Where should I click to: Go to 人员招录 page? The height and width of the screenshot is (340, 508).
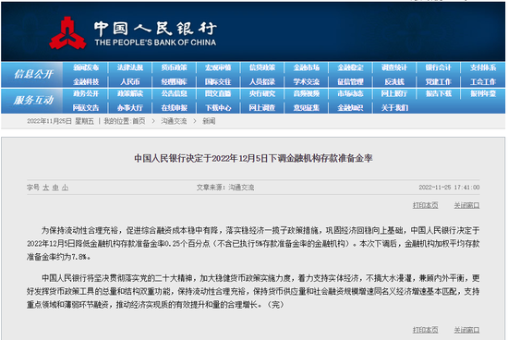tap(262, 81)
